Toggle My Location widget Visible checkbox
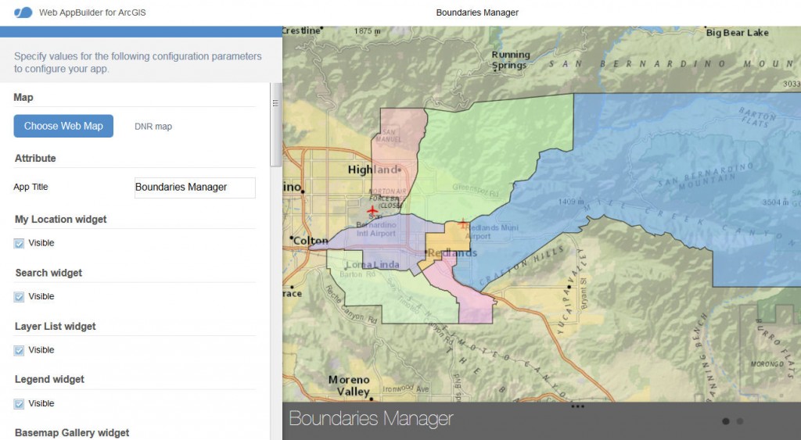The image size is (801, 440). click(x=19, y=244)
